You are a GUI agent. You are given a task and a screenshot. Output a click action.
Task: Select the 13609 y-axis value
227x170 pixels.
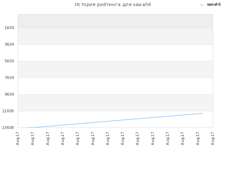pos(8,127)
